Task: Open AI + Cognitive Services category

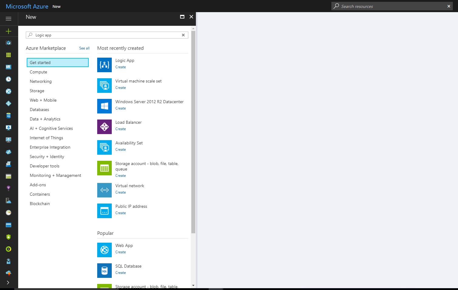Action: 51,128
